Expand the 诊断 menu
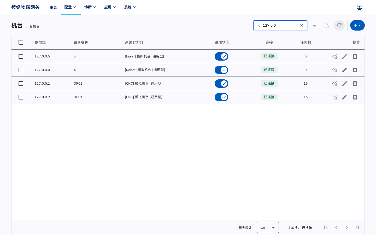This screenshot has width=376, height=235. tap(90, 7)
